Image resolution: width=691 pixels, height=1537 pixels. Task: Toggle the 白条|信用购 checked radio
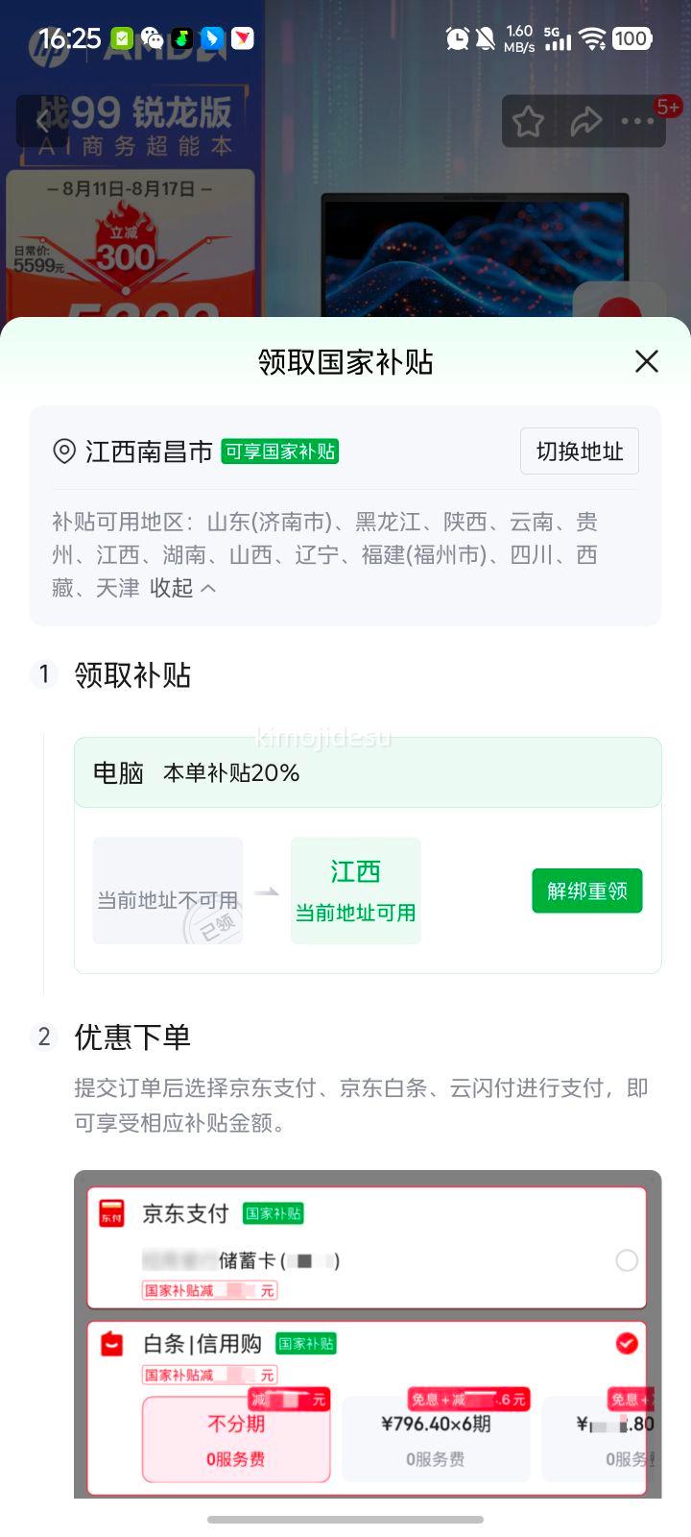coord(627,1343)
